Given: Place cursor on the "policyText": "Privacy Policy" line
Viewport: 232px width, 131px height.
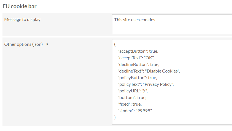Looking at the screenshot, I should click(146, 84).
